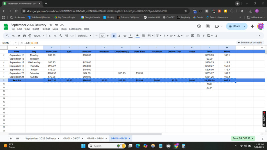
Task: Toggle strikethrough formatting in toolbar
Action: (124, 36)
